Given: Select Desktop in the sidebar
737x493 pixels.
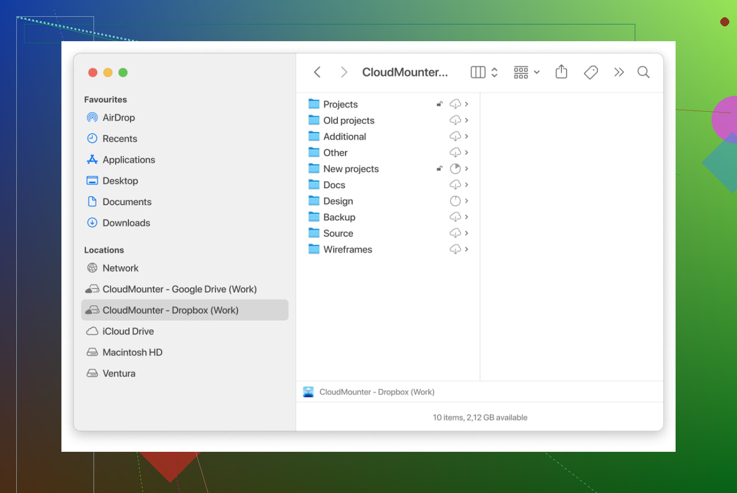Looking at the screenshot, I should [x=185, y=181].
